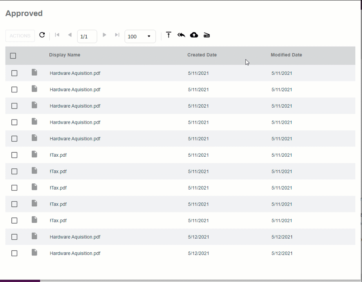Sort by Modified Date column header
The height and width of the screenshot is (282, 362).
(x=286, y=55)
